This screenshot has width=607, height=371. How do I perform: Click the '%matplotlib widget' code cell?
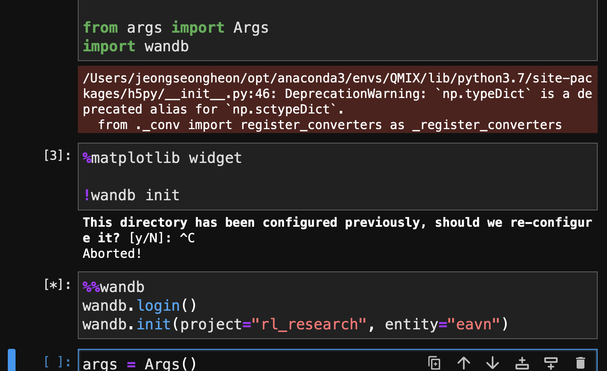tap(338, 177)
